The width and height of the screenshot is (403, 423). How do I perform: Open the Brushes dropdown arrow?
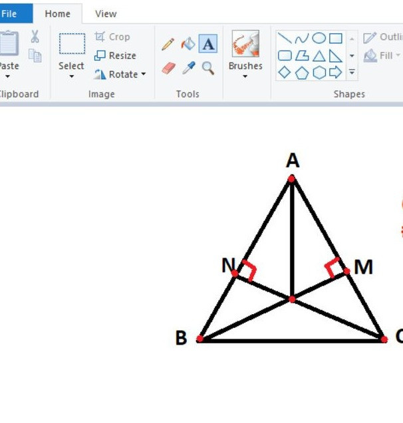pyautogui.click(x=245, y=77)
